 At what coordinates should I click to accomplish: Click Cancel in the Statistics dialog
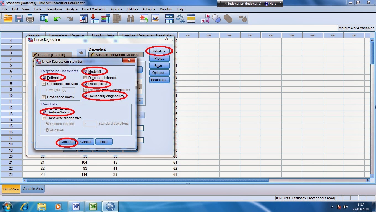(x=86, y=142)
